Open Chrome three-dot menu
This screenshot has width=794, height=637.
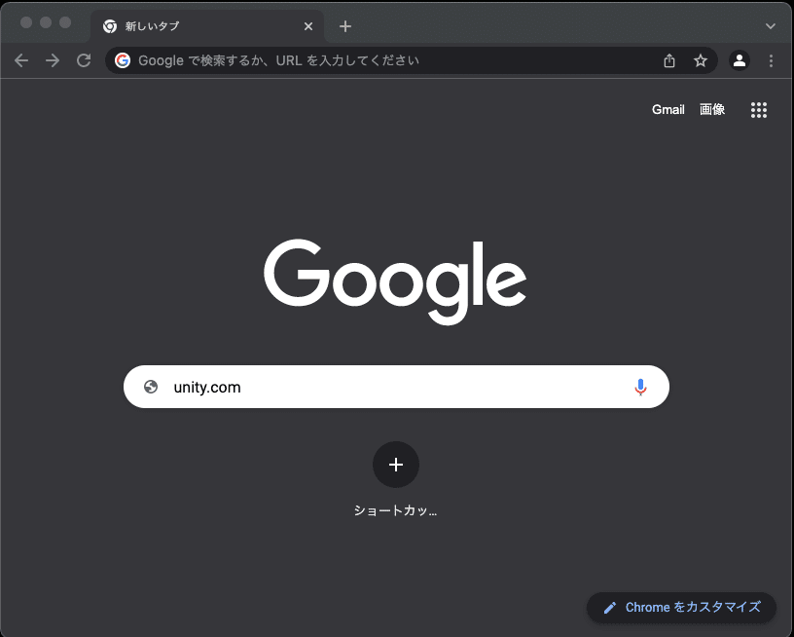771,60
